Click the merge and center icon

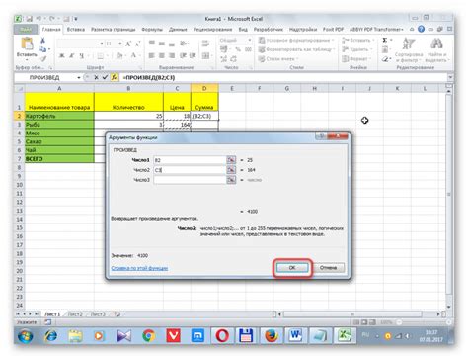[205, 55]
